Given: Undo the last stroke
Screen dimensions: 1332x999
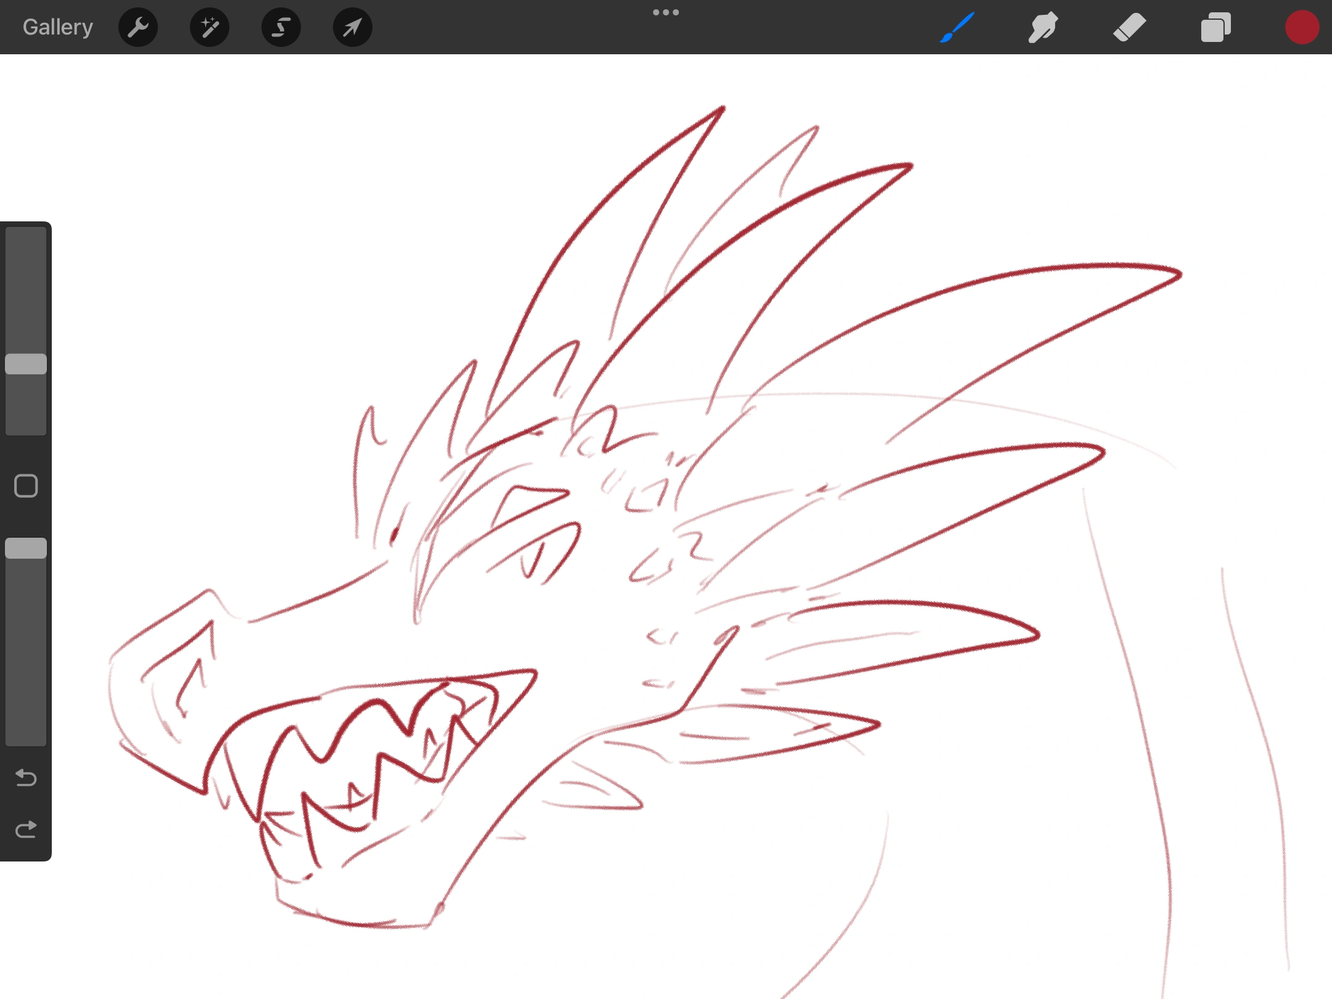Looking at the screenshot, I should coord(26,778).
